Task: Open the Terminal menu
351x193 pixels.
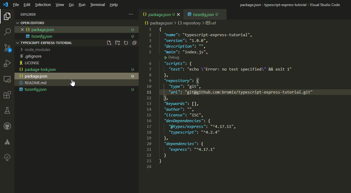Action: (97, 5)
